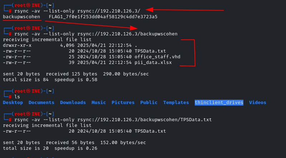Click the Music folder name
Screen dimensions: 286x158
pos(99,103)
